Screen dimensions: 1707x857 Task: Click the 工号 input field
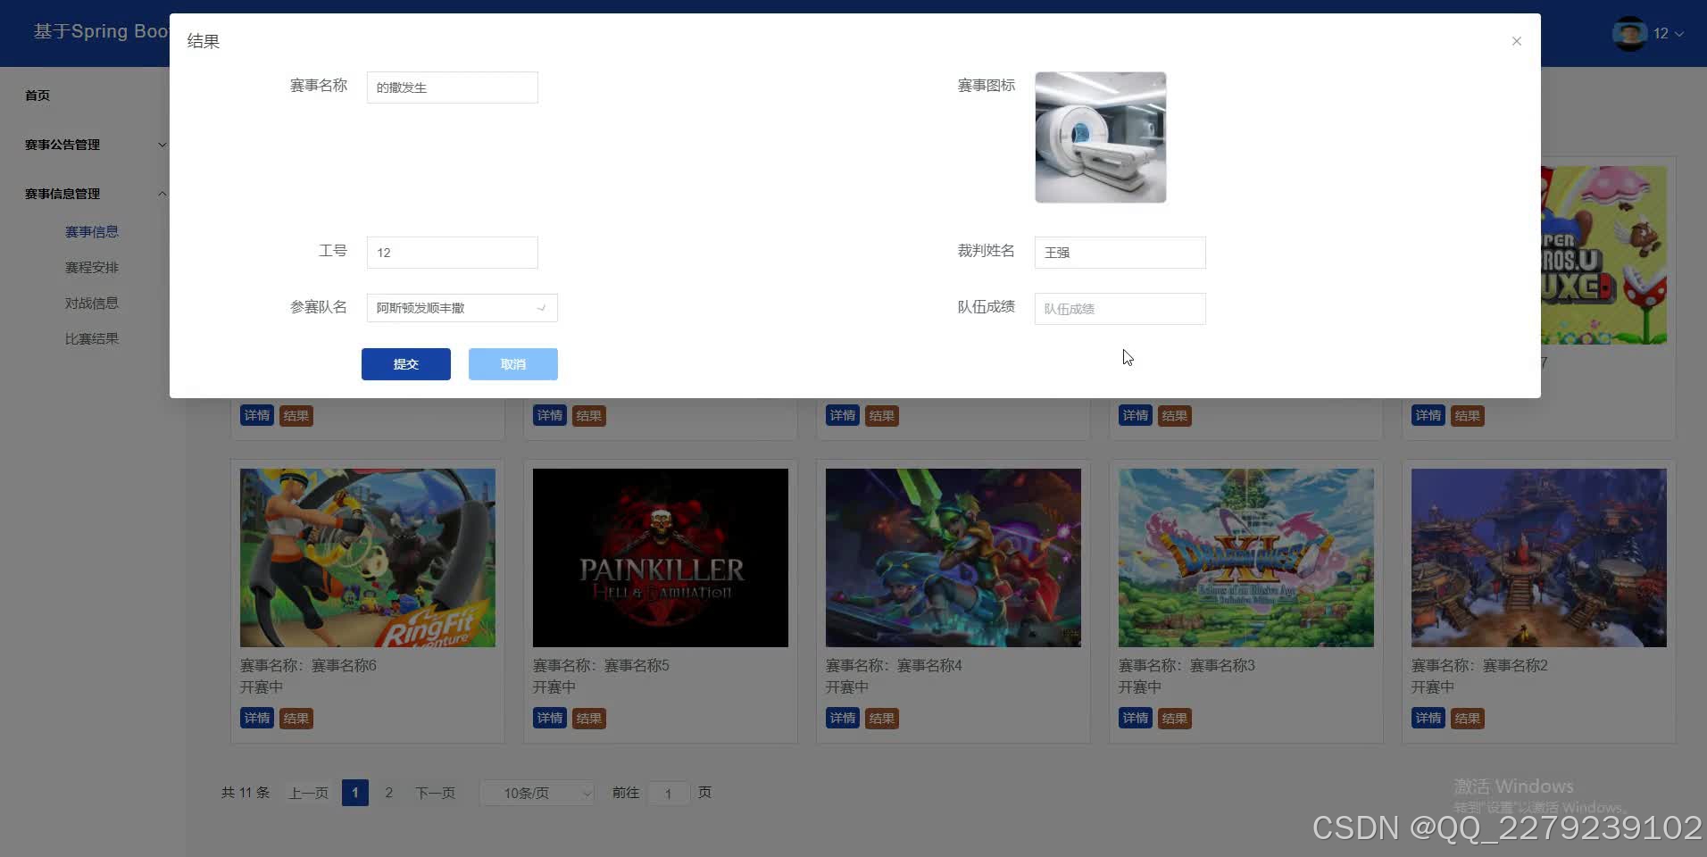(x=452, y=253)
